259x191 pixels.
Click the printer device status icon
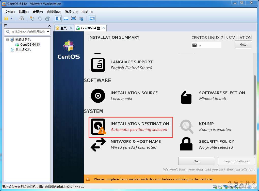coord(231,187)
